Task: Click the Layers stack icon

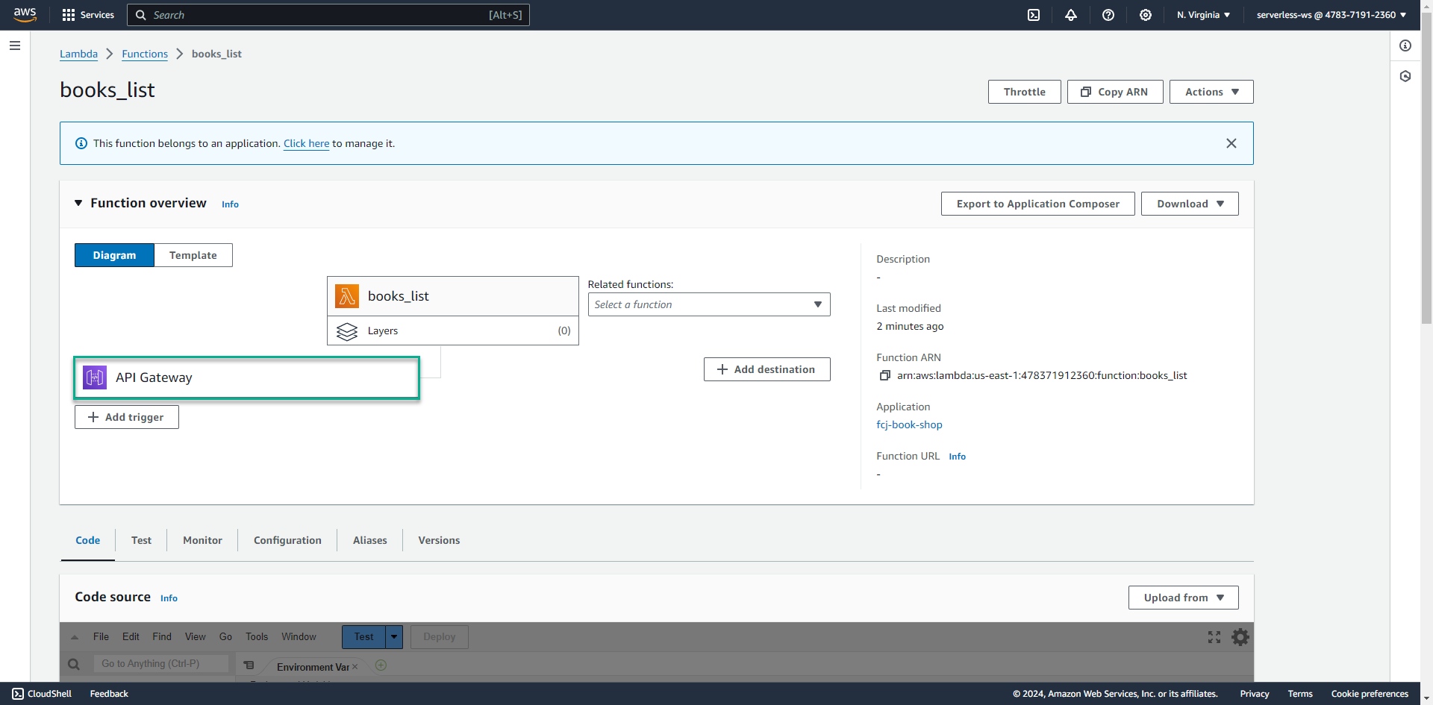Action: point(347,330)
